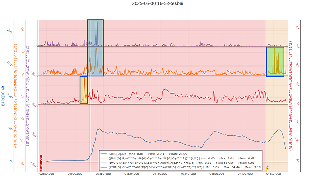Select the small orange highlighted vibration box
This screenshot has width=314, height=178.
coord(84,90)
